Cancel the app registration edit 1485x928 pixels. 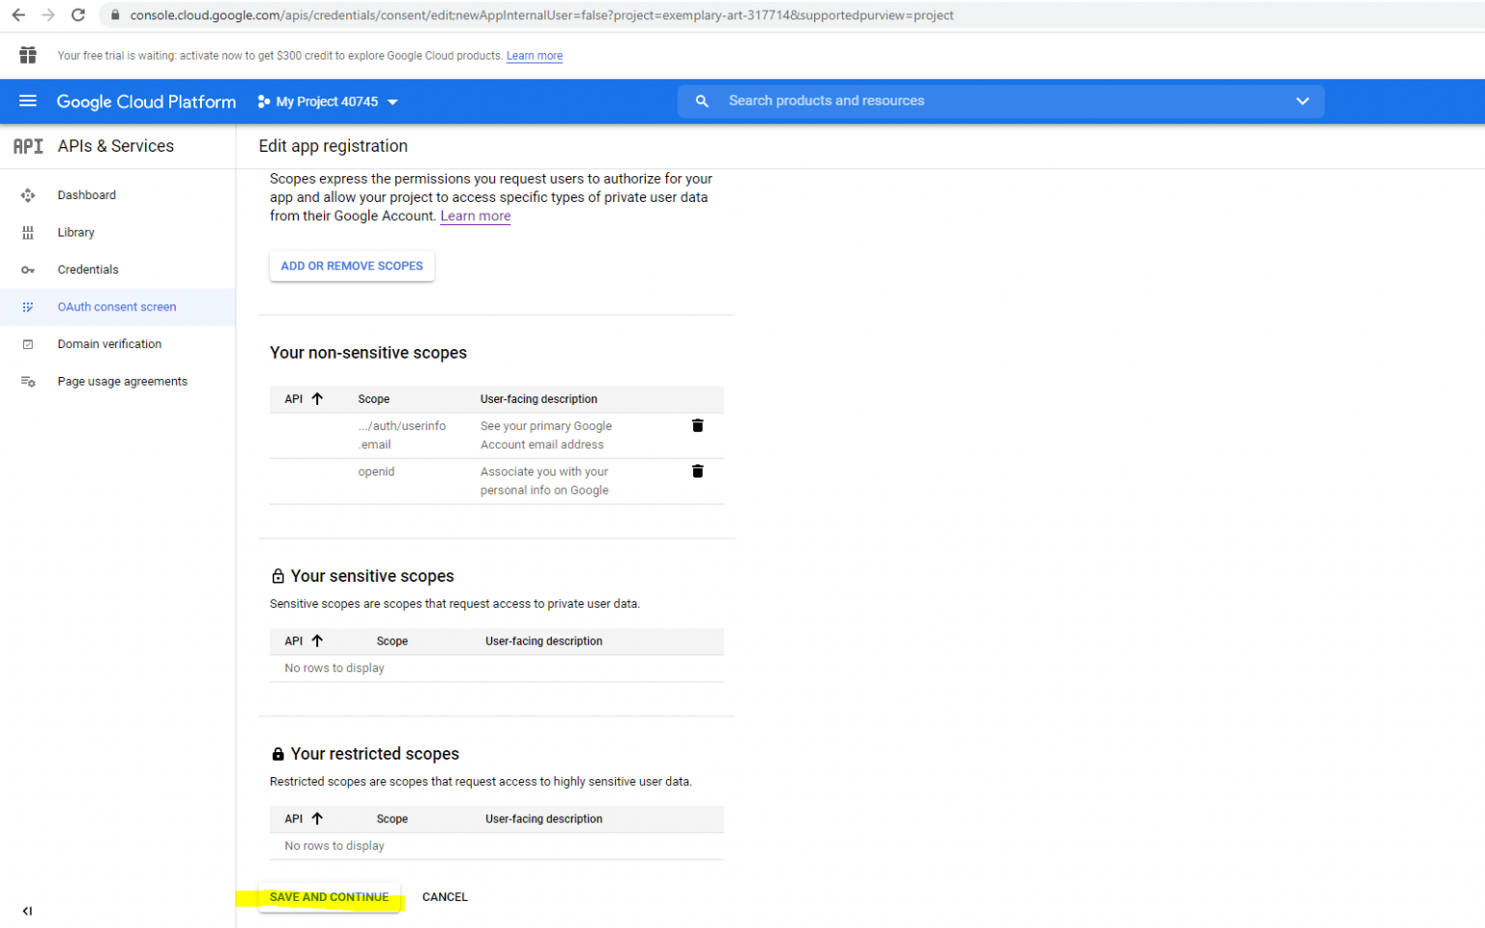coord(445,897)
